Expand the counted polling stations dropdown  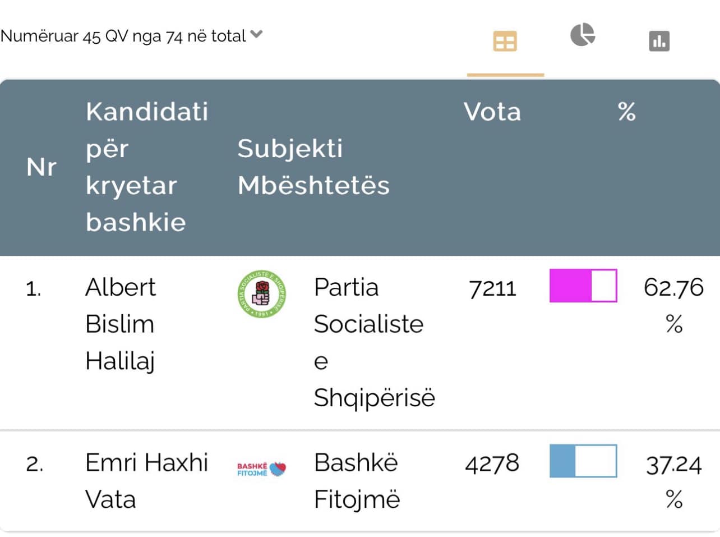256,35
